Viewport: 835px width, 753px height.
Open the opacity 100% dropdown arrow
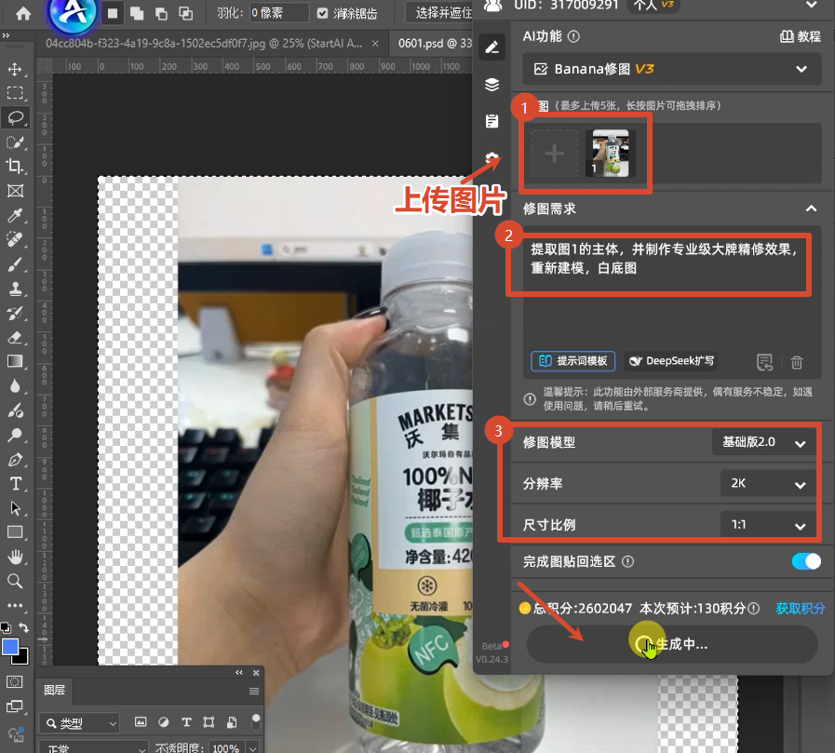click(253, 747)
